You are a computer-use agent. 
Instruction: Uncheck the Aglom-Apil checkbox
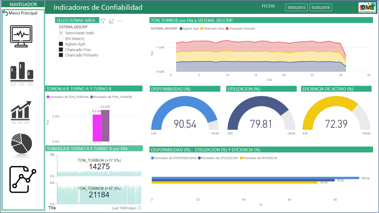[x=61, y=44]
